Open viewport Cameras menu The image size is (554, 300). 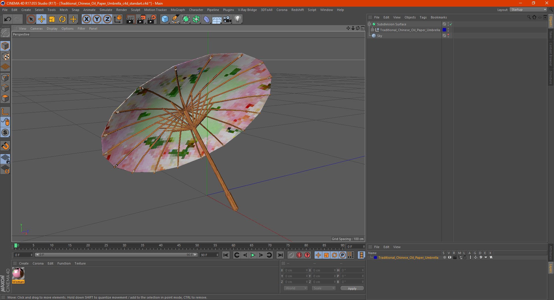(x=36, y=29)
